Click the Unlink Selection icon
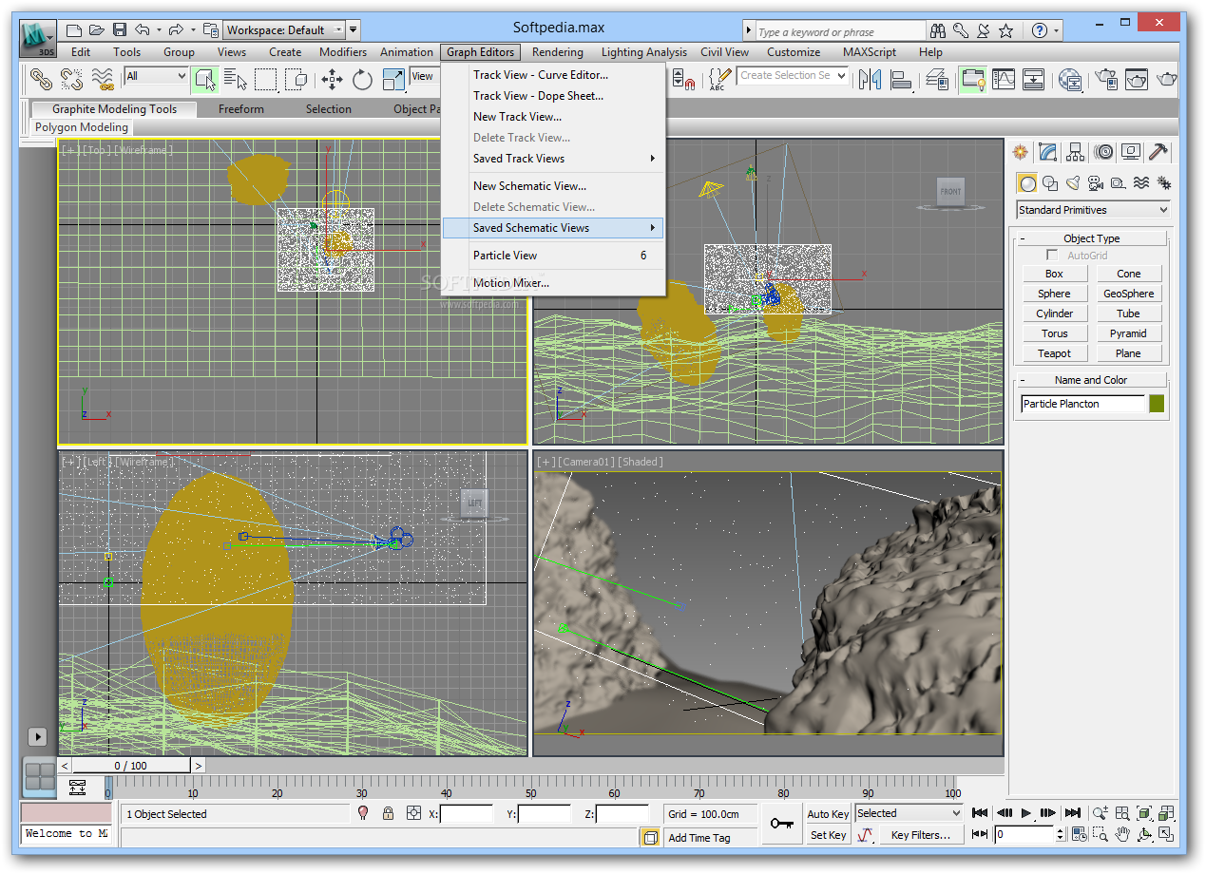The image size is (1206, 874). (x=71, y=79)
